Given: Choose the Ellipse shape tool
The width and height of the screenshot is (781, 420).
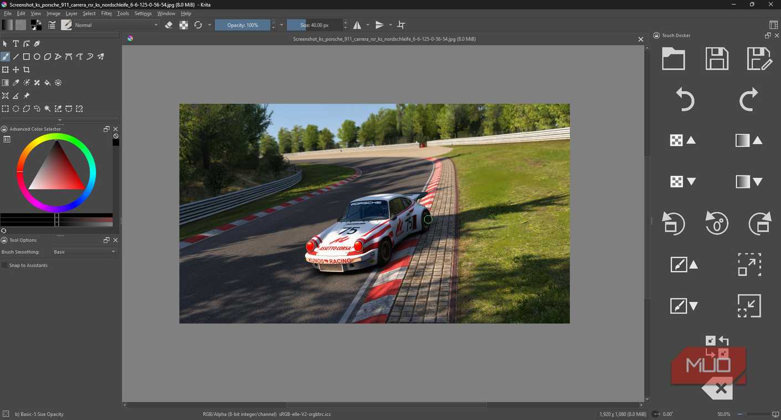Looking at the screenshot, I should pyautogui.click(x=37, y=57).
